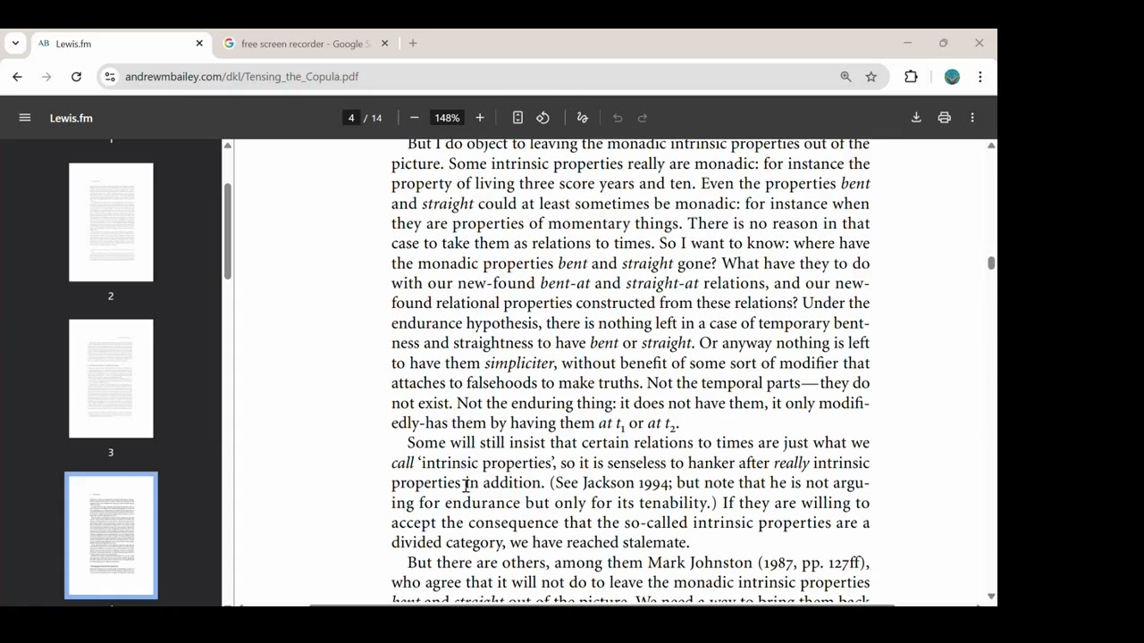This screenshot has height=643, width=1144.
Task: Click 'Jackson 1994' citation in text
Action: point(627,483)
